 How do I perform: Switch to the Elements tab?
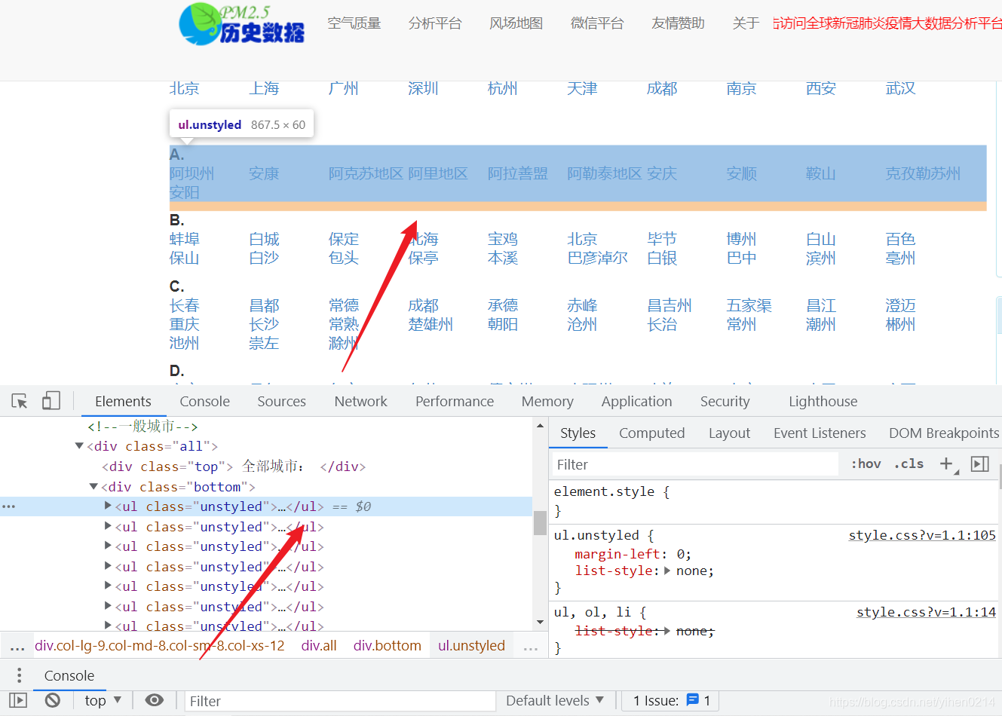click(x=123, y=401)
